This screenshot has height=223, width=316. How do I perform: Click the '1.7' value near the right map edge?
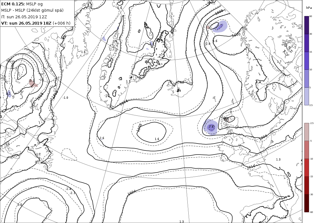click(x=279, y=62)
